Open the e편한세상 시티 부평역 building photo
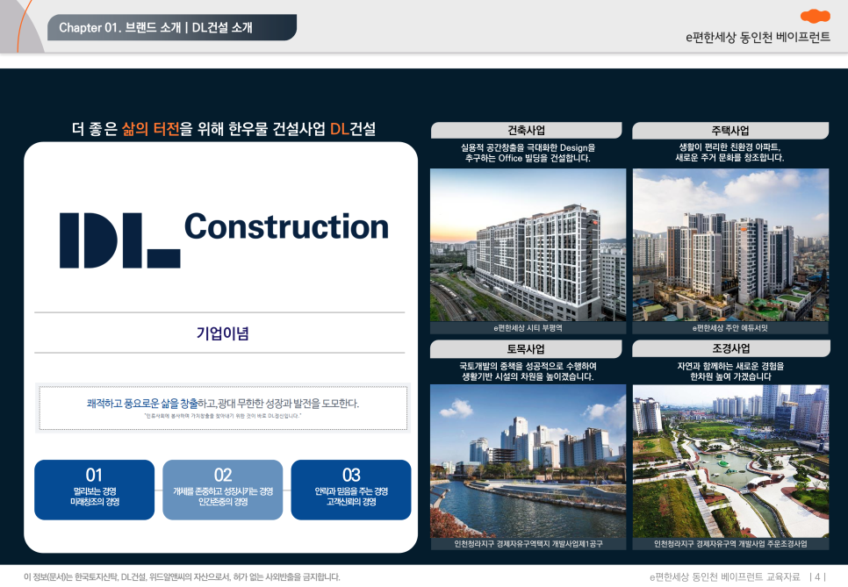The height and width of the screenshot is (587, 848). pos(528,245)
